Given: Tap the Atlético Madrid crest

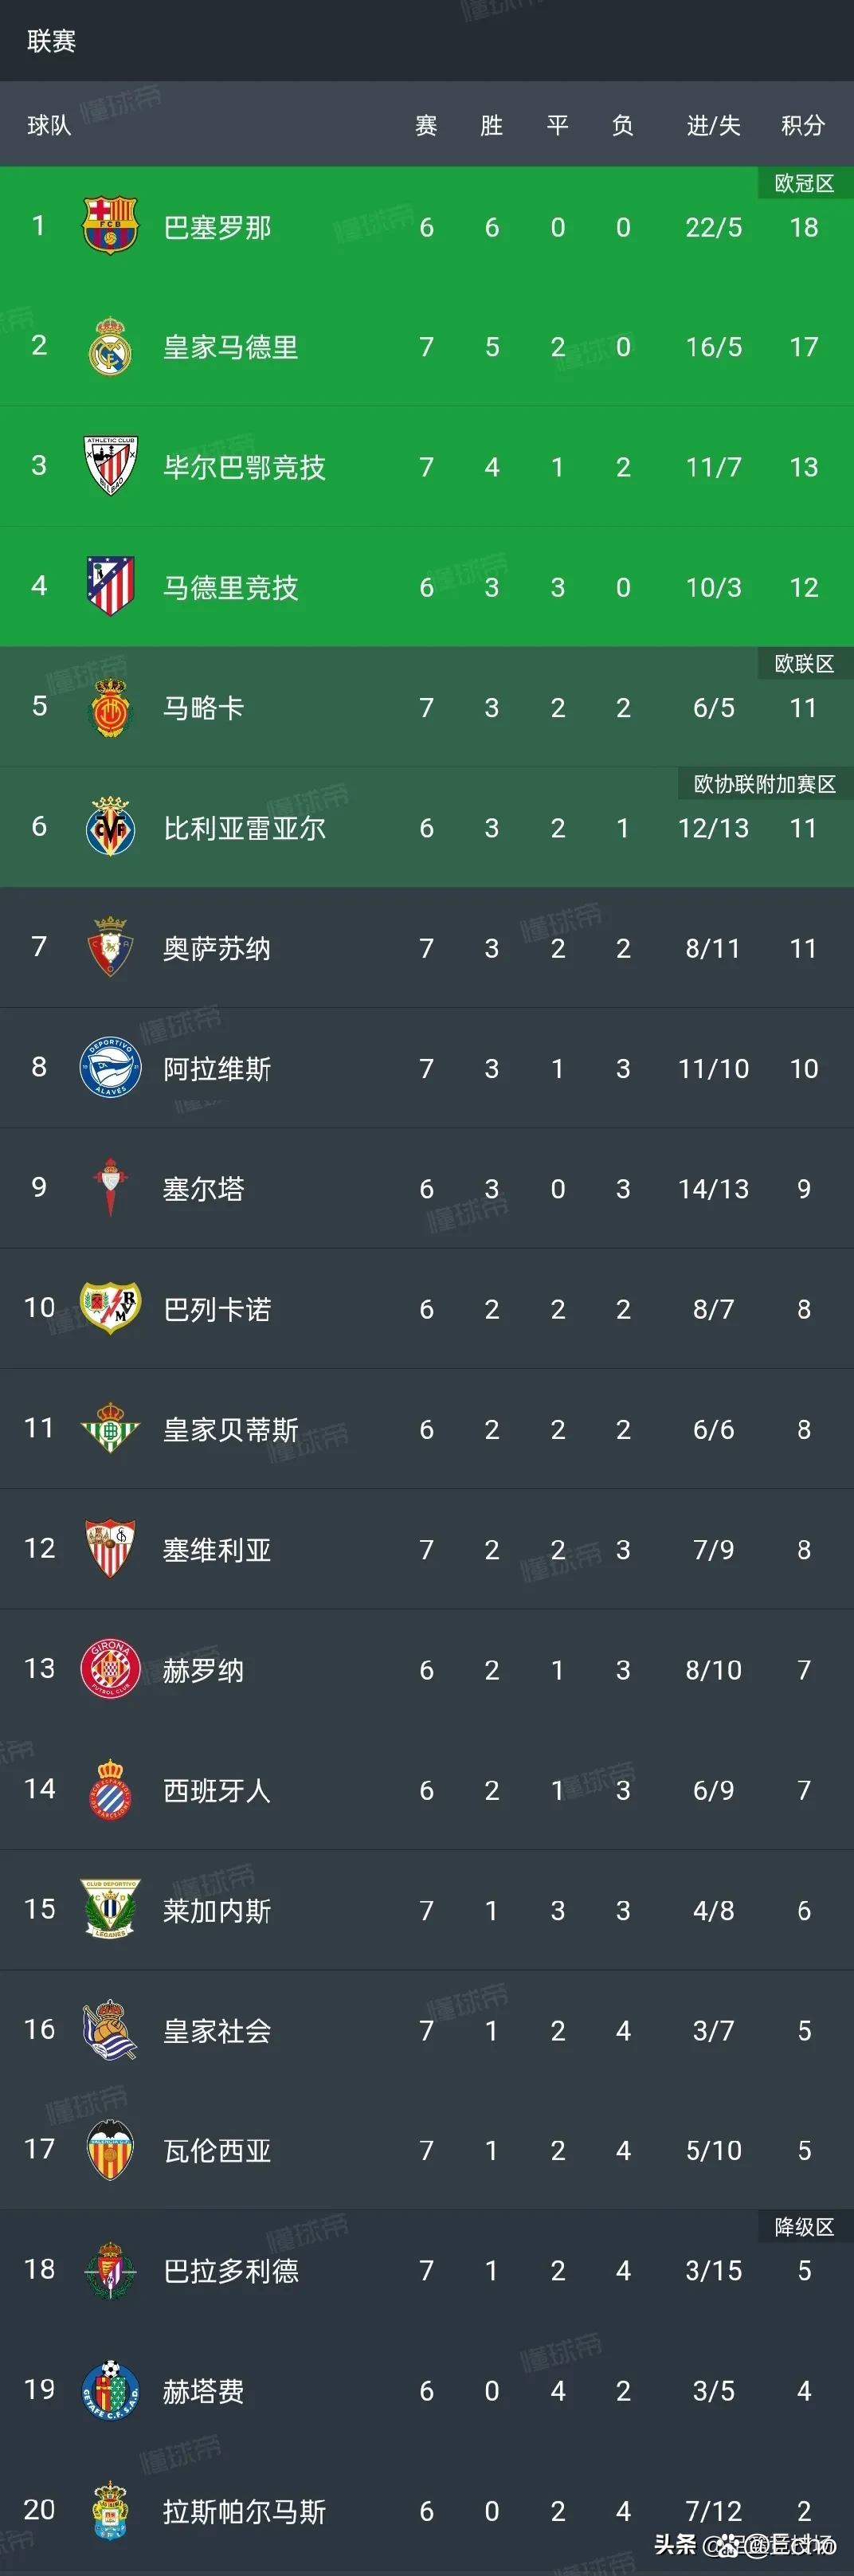Looking at the screenshot, I should (x=109, y=586).
